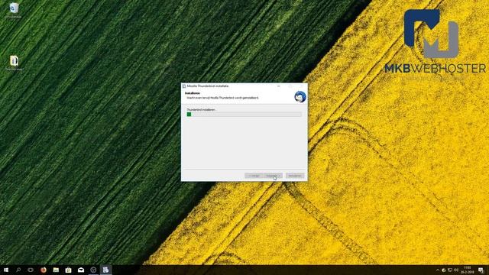
Task: Open the Windows Start menu
Action: point(5,270)
